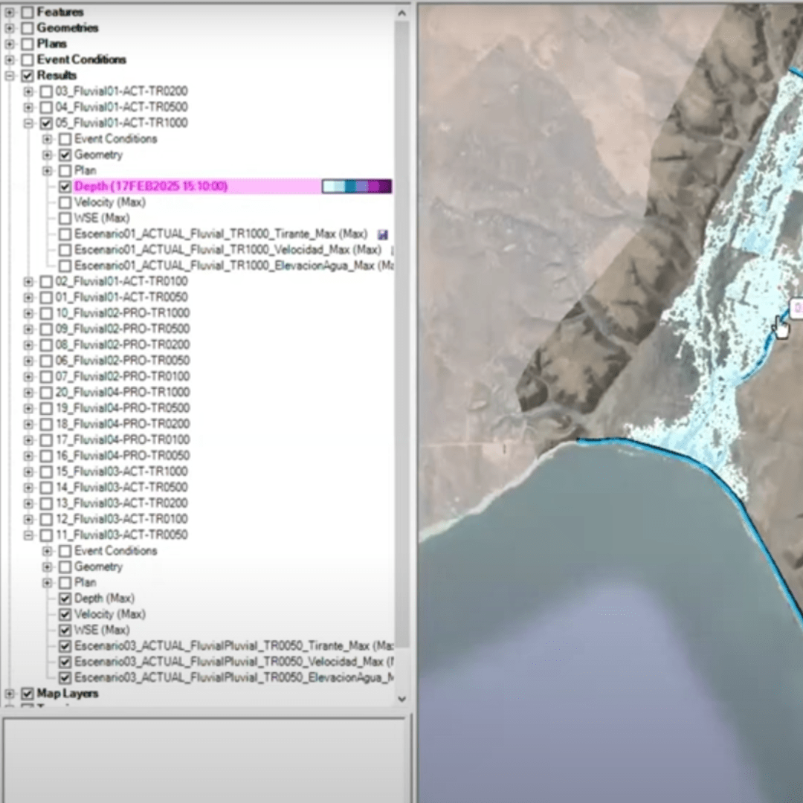The width and height of the screenshot is (803, 803).
Task: Uncheck Depth (Max) under 11_Fluvial03-ACT-TR0050
Action: (x=65, y=599)
